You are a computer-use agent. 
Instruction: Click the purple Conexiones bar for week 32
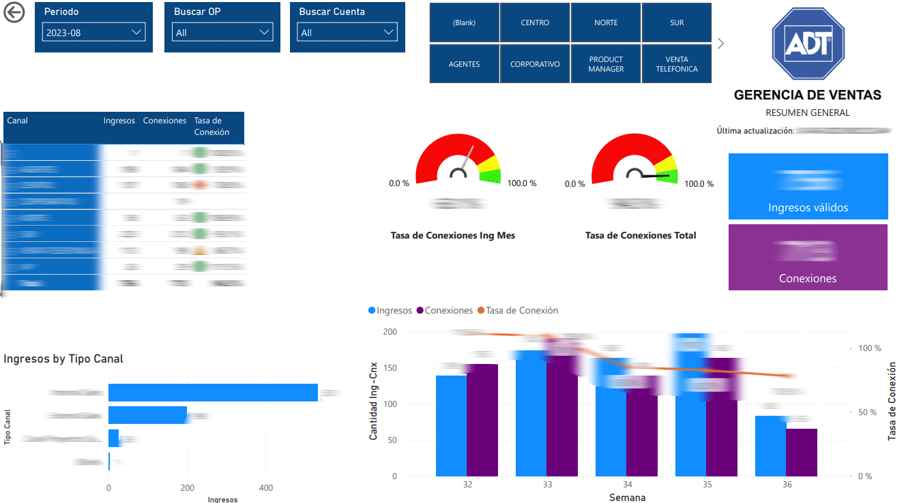tap(482, 420)
